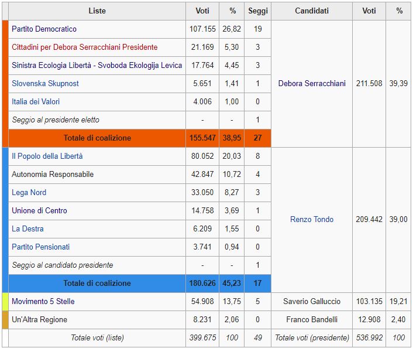Open the Debora Serracchiani candidate link
The image size is (413, 348).
tap(312, 83)
